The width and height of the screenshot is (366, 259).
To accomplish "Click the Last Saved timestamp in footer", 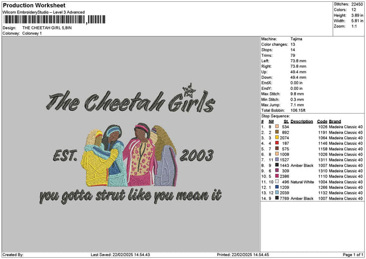I will pos(120,255).
